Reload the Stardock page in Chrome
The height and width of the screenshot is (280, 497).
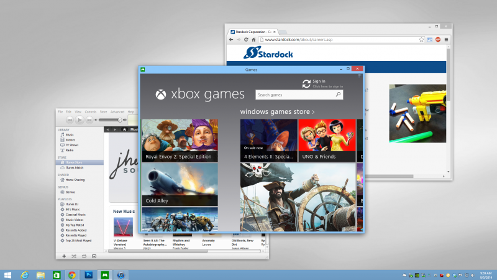(246, 40)
